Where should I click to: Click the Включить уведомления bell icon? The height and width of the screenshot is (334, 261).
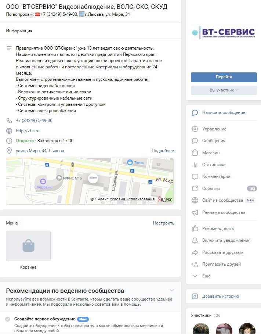tap(195, 241)
